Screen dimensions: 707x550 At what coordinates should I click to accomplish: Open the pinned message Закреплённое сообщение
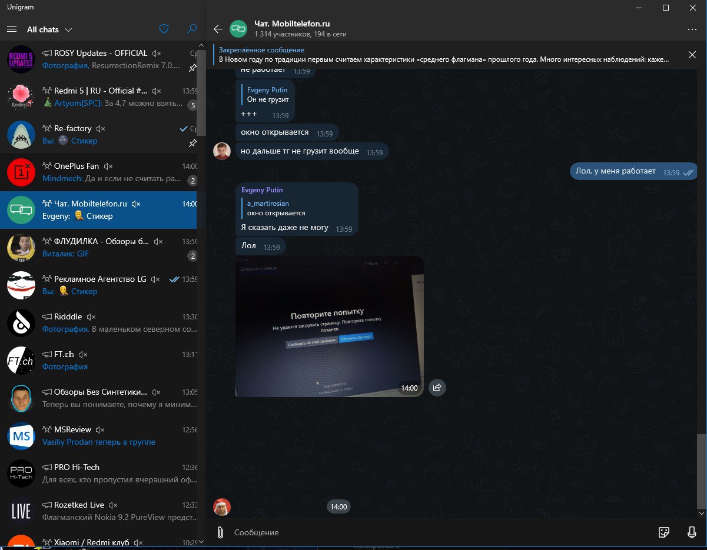[x=444, y=55]
